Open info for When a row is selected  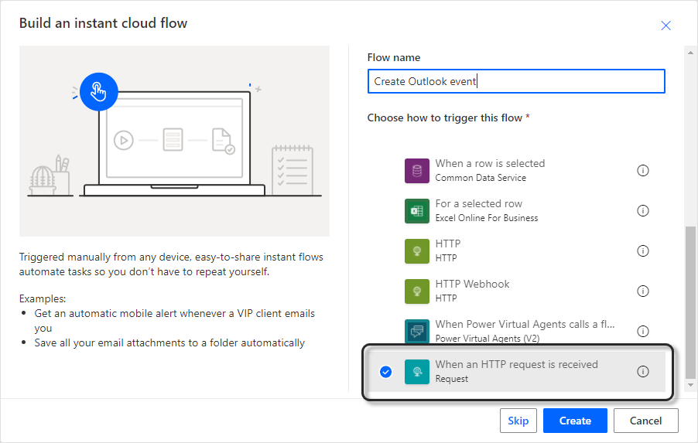[x=643, y=170]
